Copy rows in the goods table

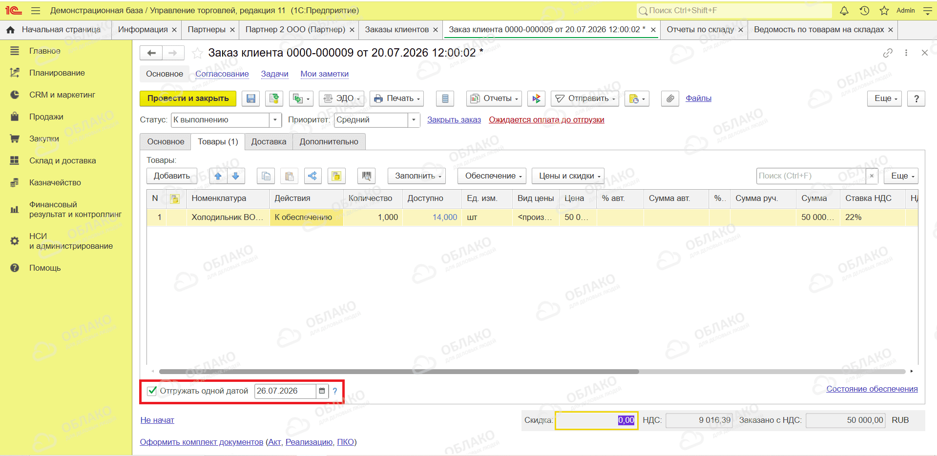tap(266, 176)
